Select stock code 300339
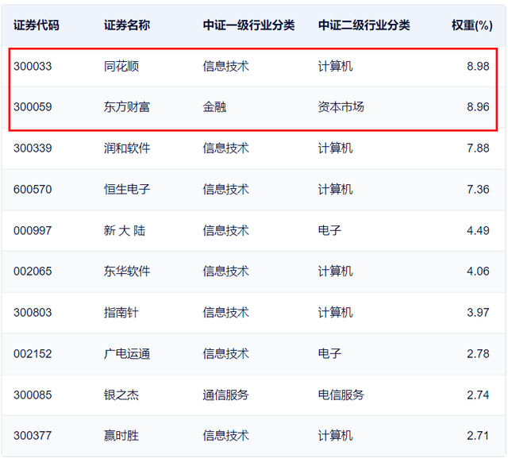This screenshot has height=466, width=508. (x=33, y=148)
